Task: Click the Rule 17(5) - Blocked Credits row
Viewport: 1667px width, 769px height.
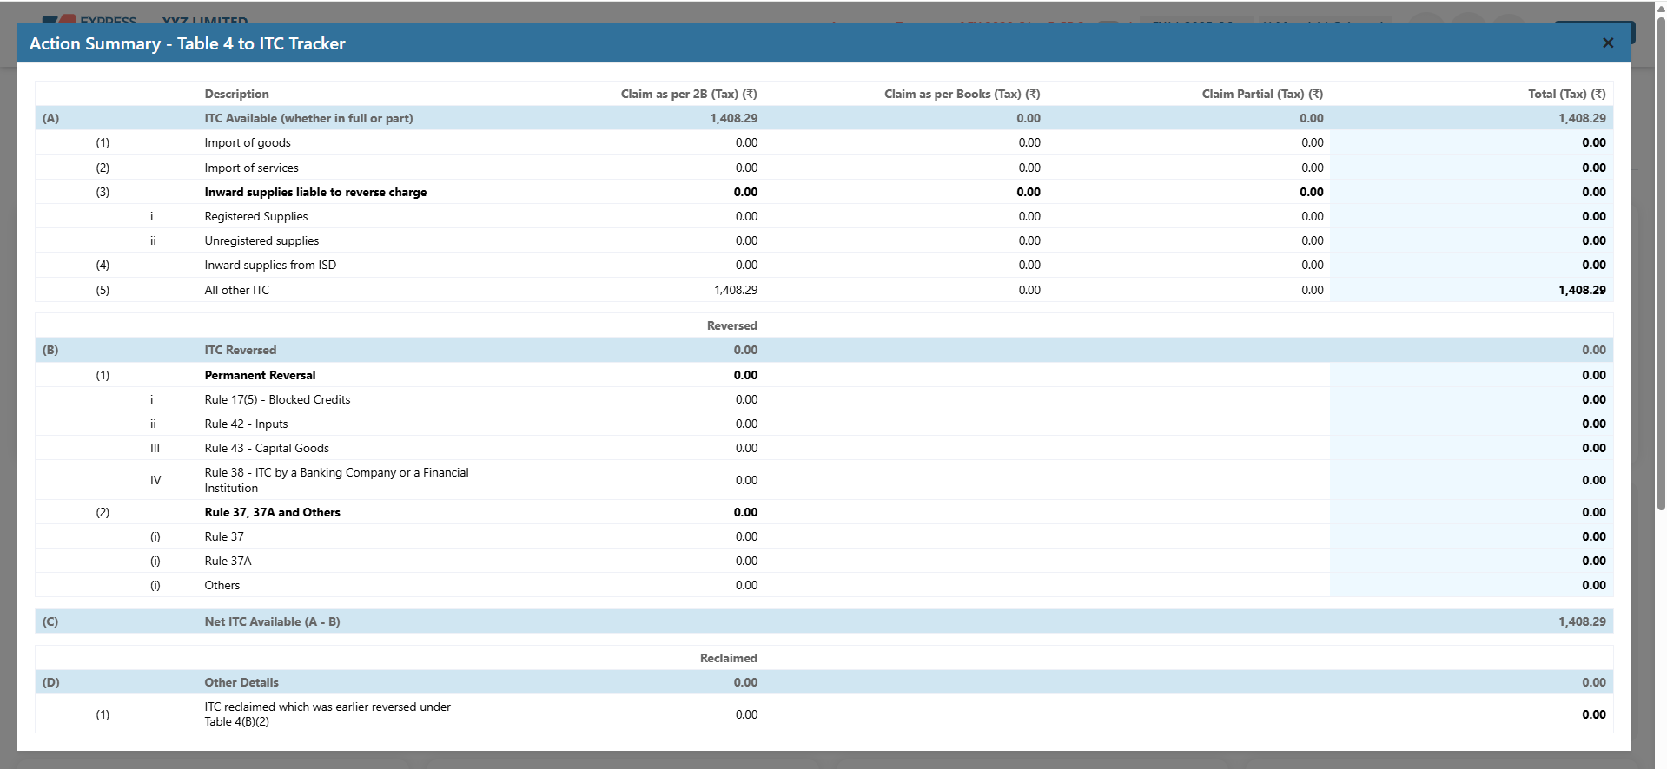Action: coord(277,399)
